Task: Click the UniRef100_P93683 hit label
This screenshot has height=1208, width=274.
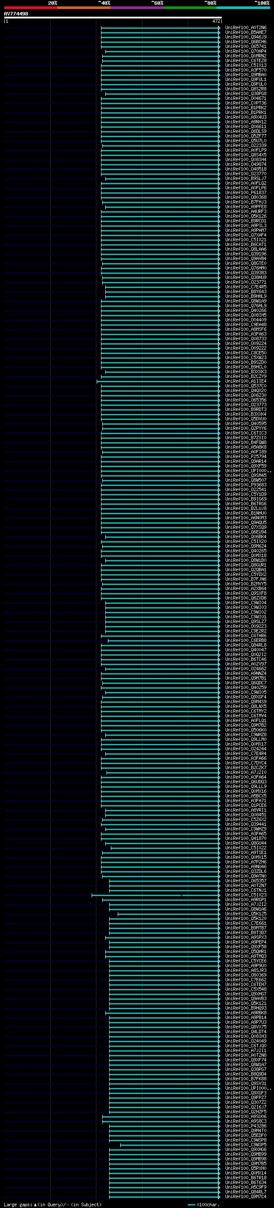Action: click(246, 485)
